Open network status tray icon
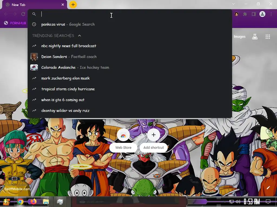The image size is (277, 207). click(x=232, y=202)
